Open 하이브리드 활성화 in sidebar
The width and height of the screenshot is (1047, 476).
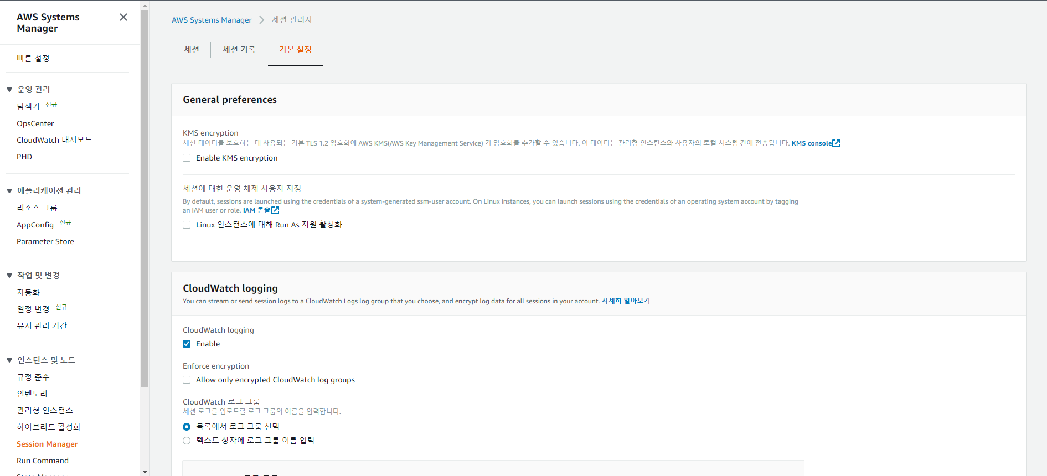click(49, 427)
